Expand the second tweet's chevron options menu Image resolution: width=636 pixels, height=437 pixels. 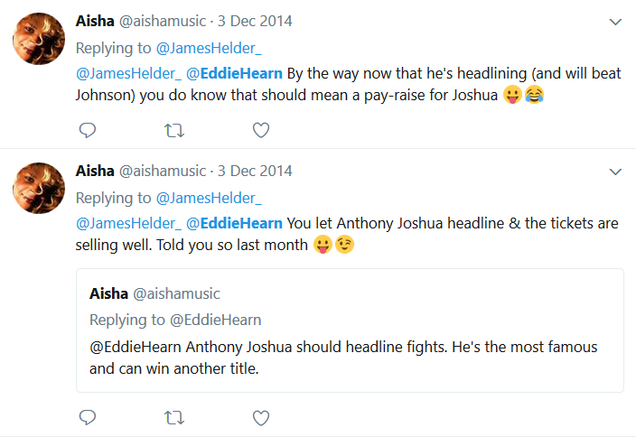[615, 172]
